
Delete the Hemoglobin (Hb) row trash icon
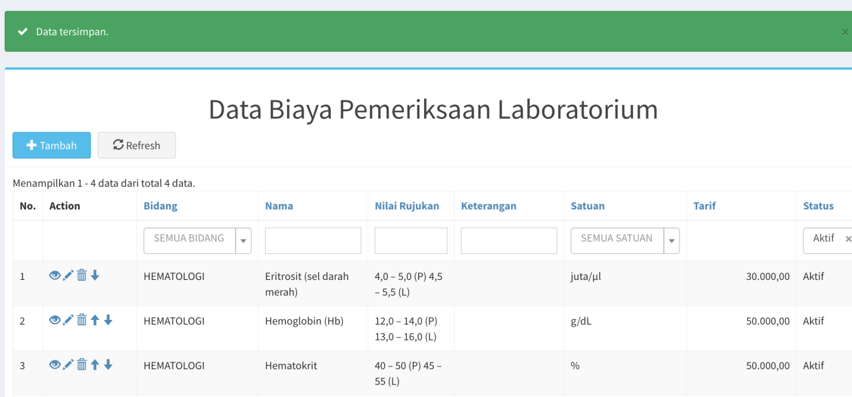click(x=81, y=321)
